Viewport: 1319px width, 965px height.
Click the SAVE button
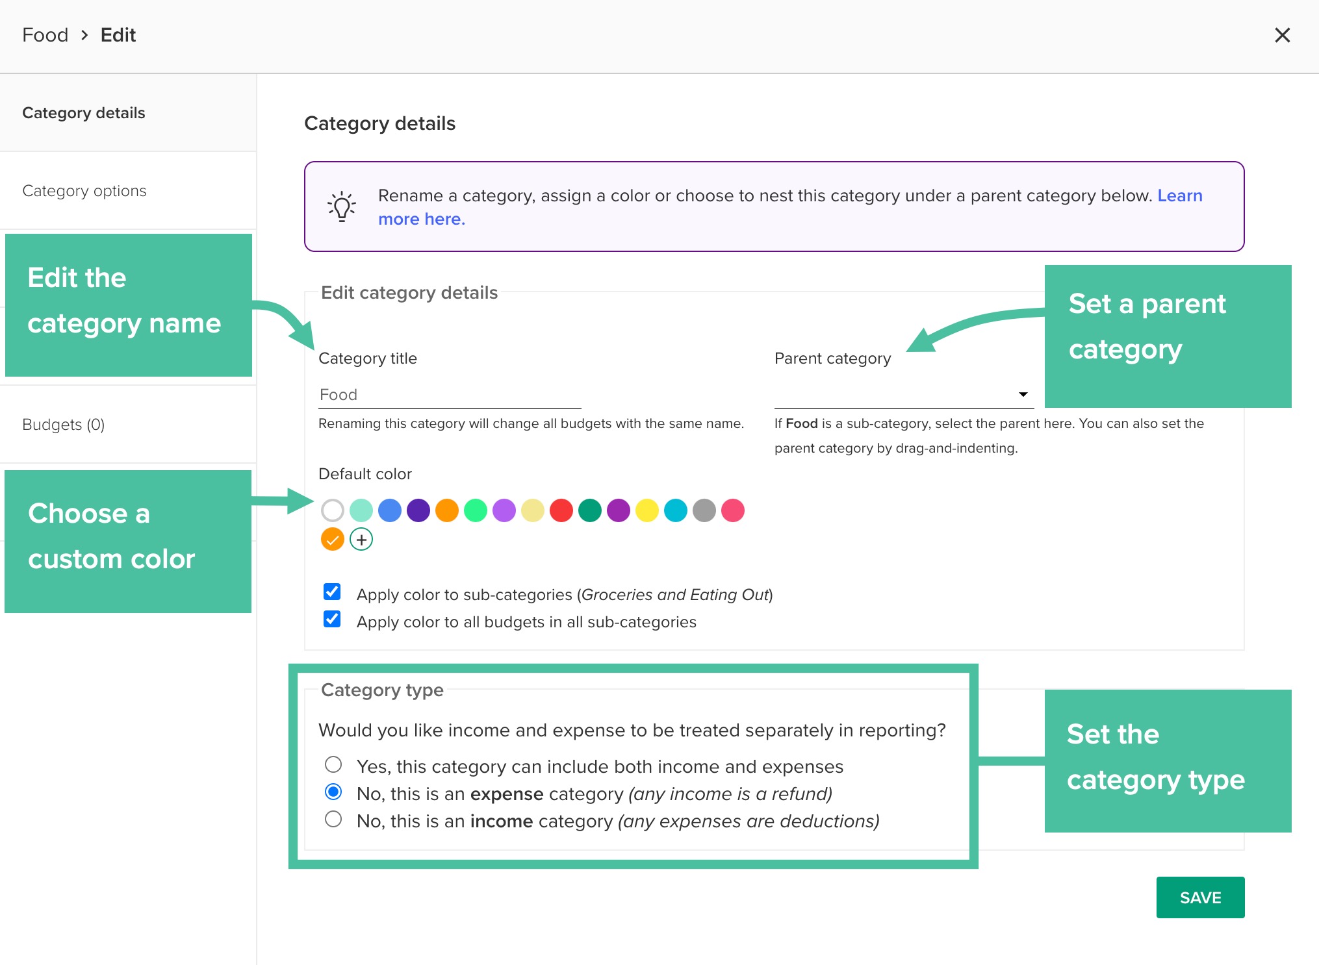[1199, 897]
